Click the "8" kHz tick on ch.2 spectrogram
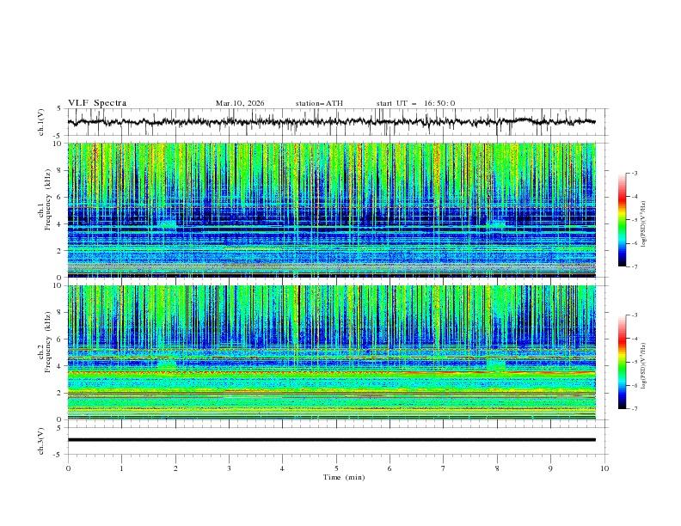The width and height of the screenshot is (681, 526). [x=60, y=312]
